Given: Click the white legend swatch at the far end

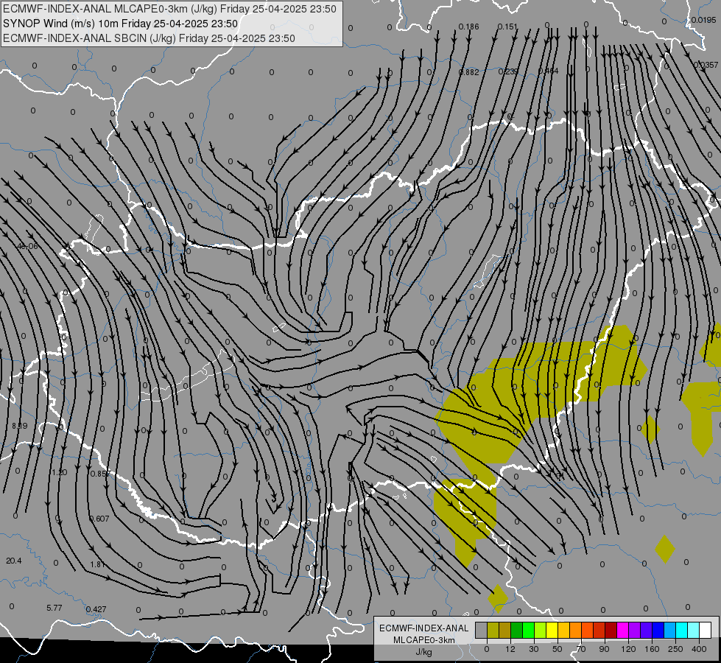Looking at the screenshot, I should pos(705,630).
